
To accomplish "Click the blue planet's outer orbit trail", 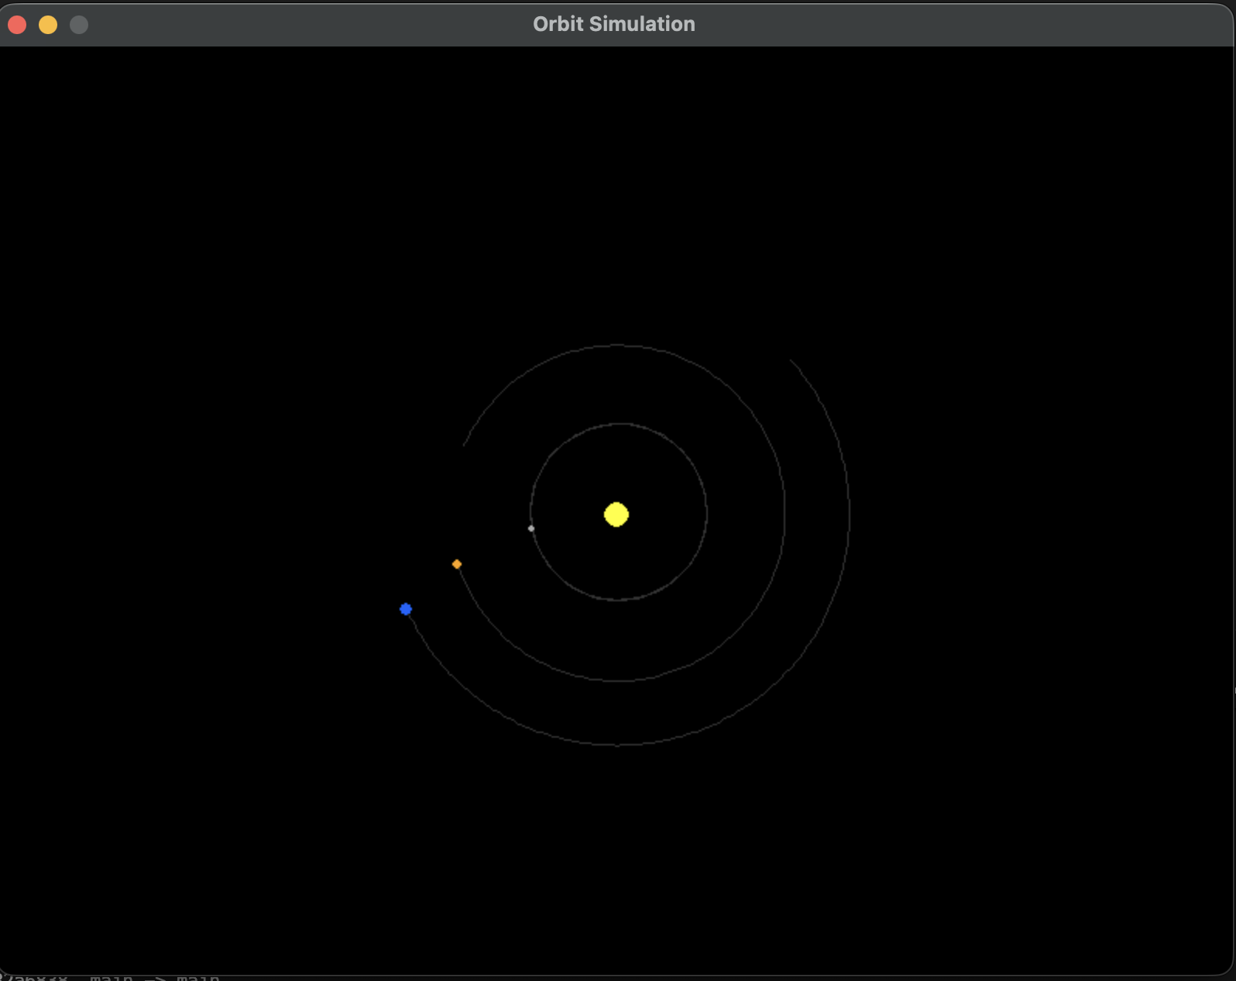I will (x=849, y=511).
